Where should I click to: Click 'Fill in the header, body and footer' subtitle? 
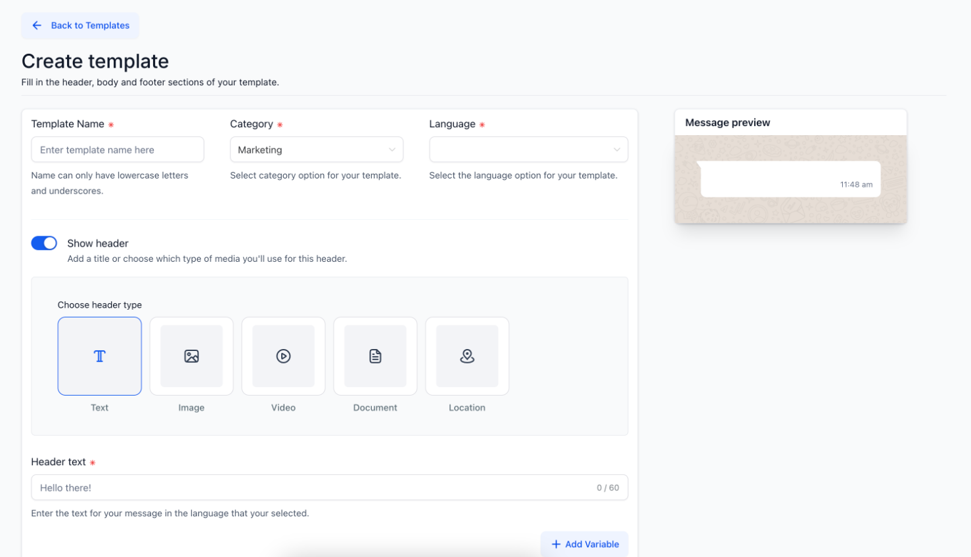click(150, 82)
